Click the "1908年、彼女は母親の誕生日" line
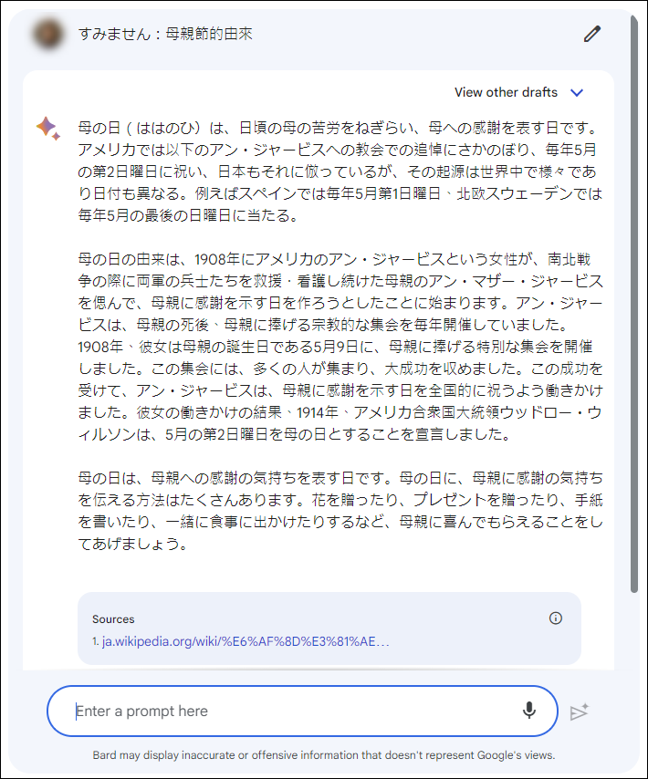This screenshot has width=648, height=779. pyautogui.click(x=335, y=347)
